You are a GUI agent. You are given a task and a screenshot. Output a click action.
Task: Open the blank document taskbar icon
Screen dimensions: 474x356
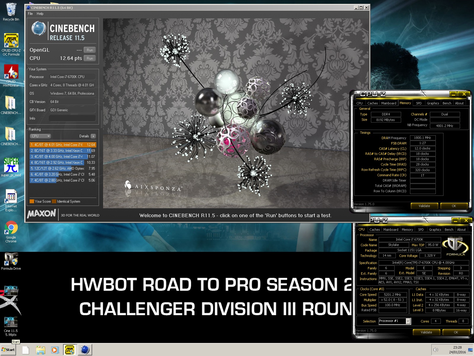[x=26, y=350]
